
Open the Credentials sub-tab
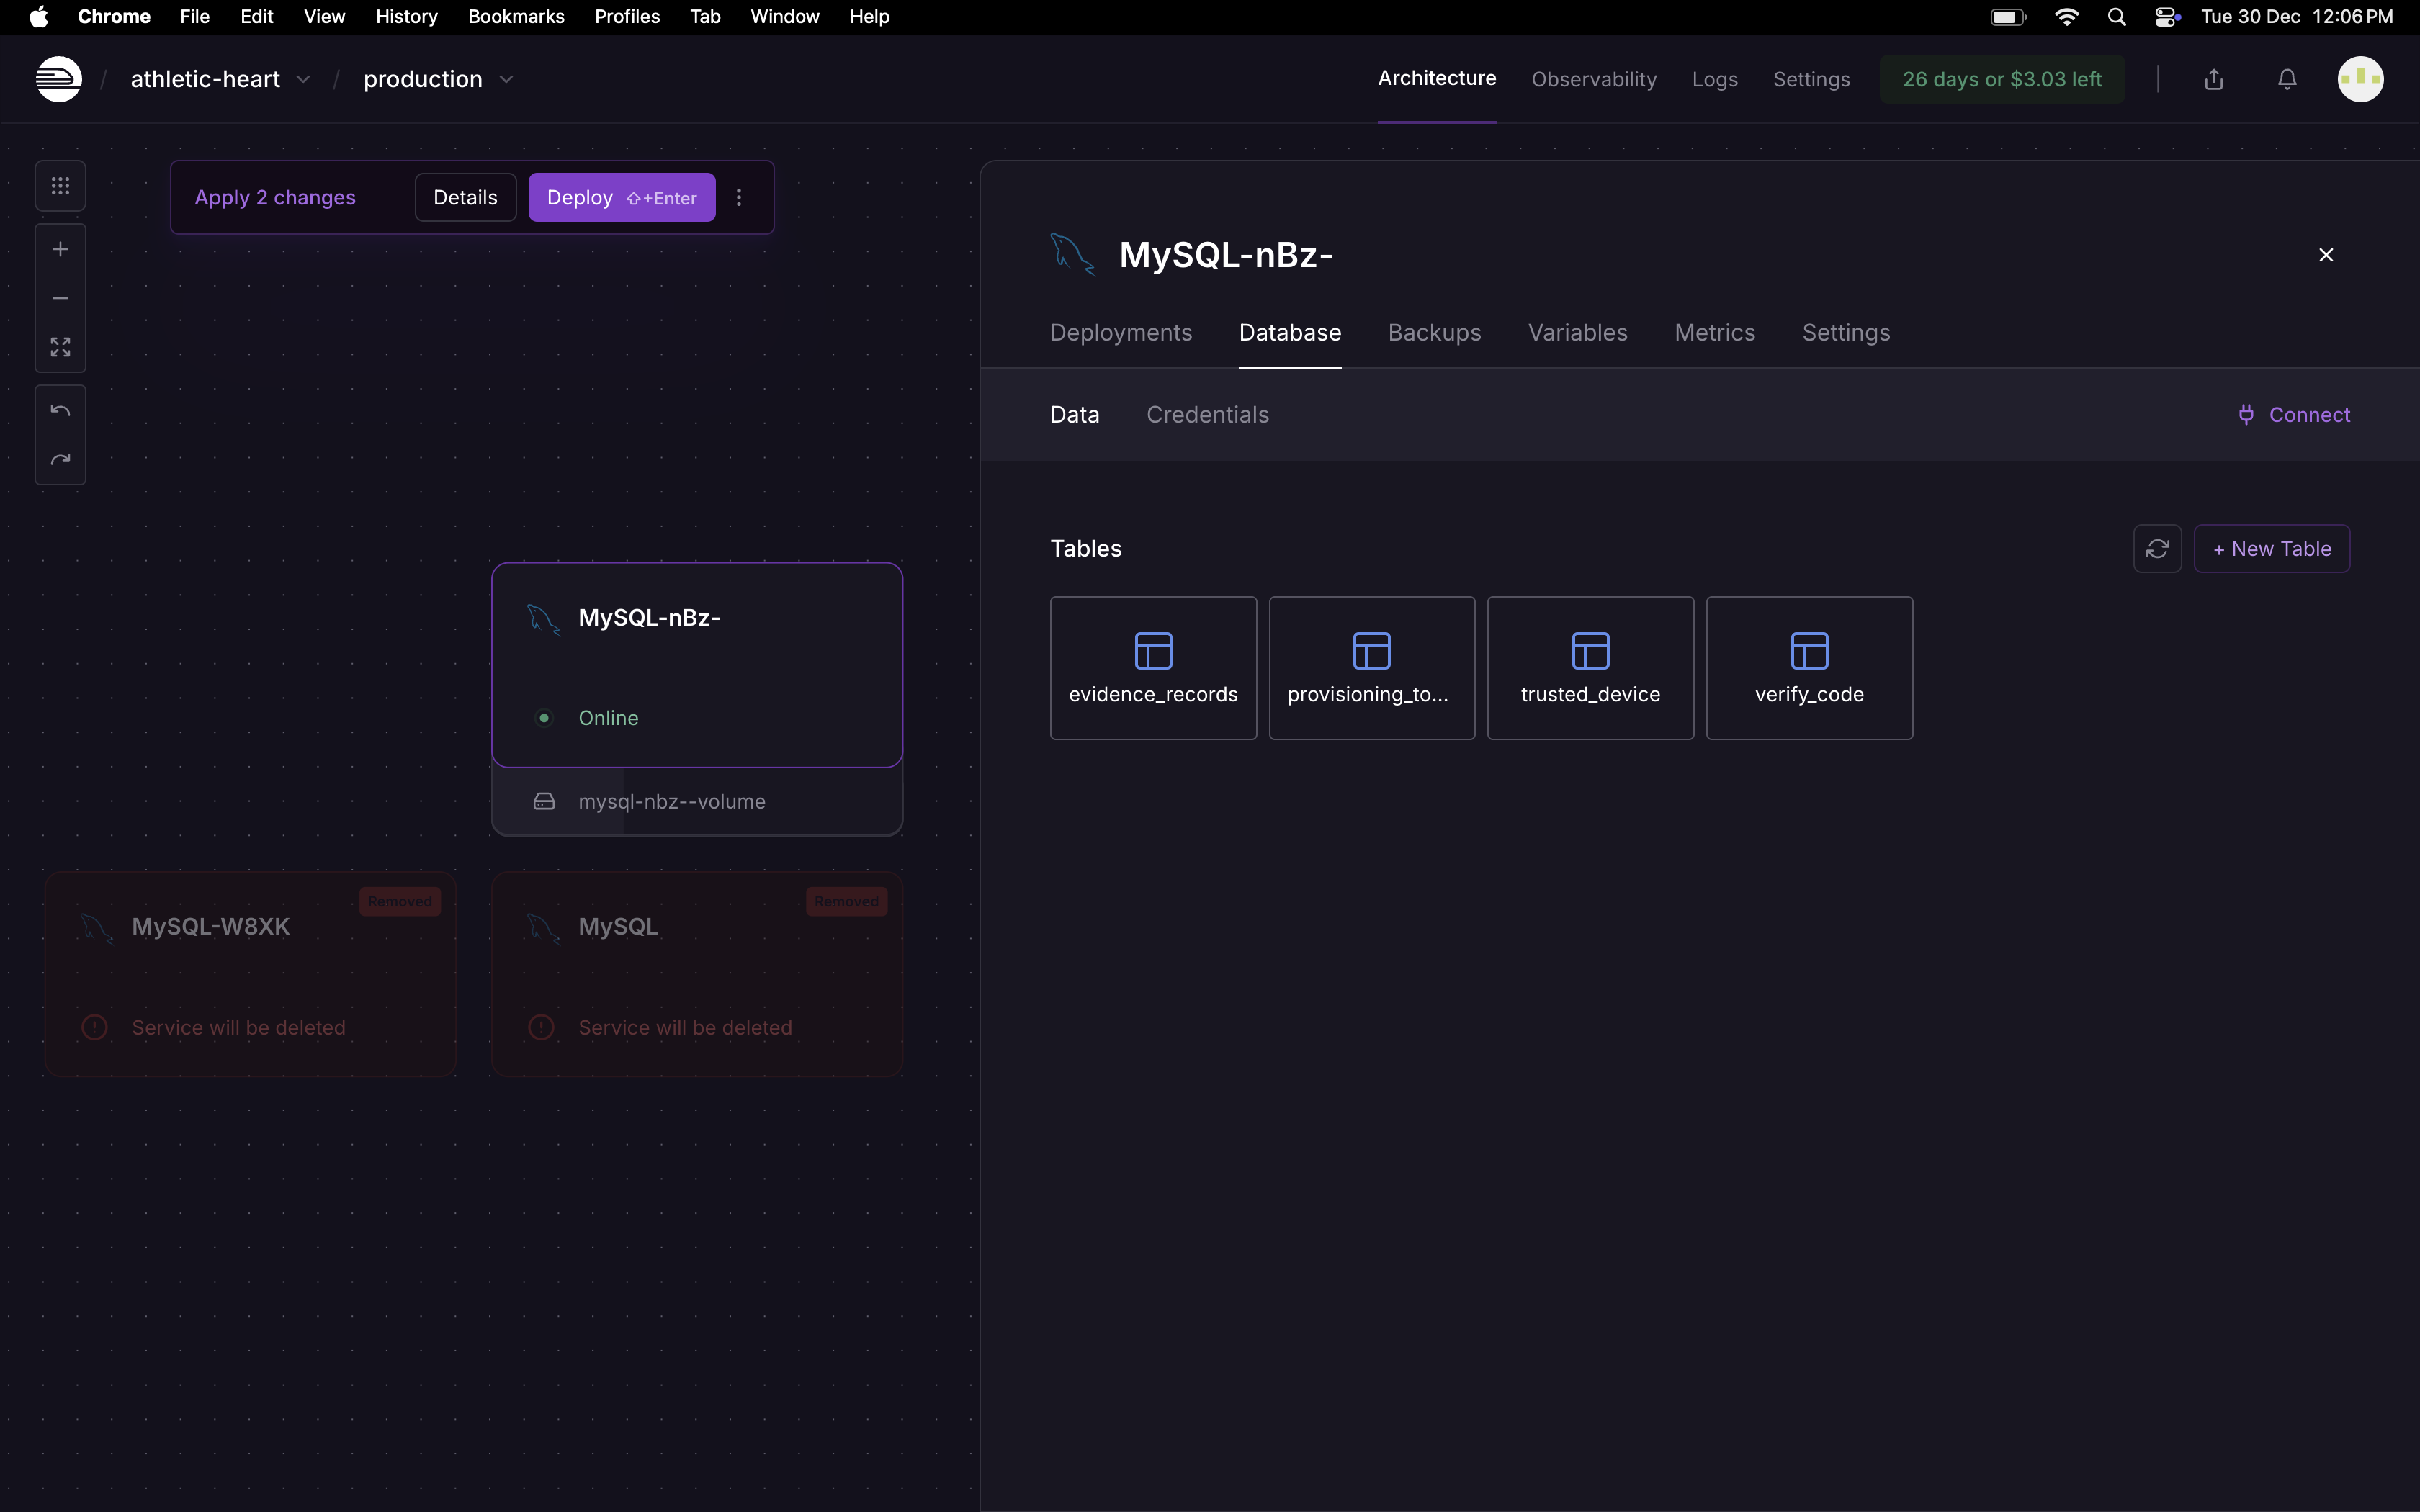1207,415
